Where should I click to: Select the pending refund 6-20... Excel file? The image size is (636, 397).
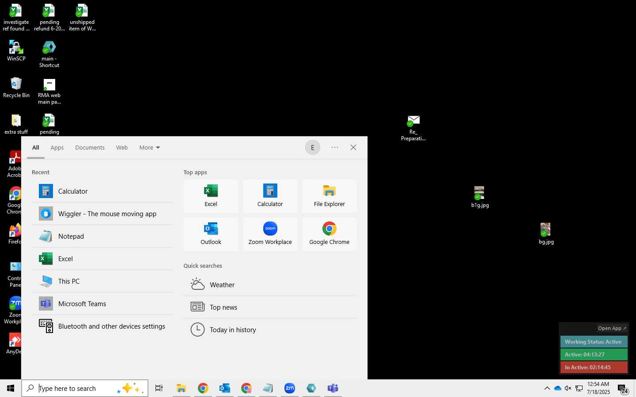(49, 18)
